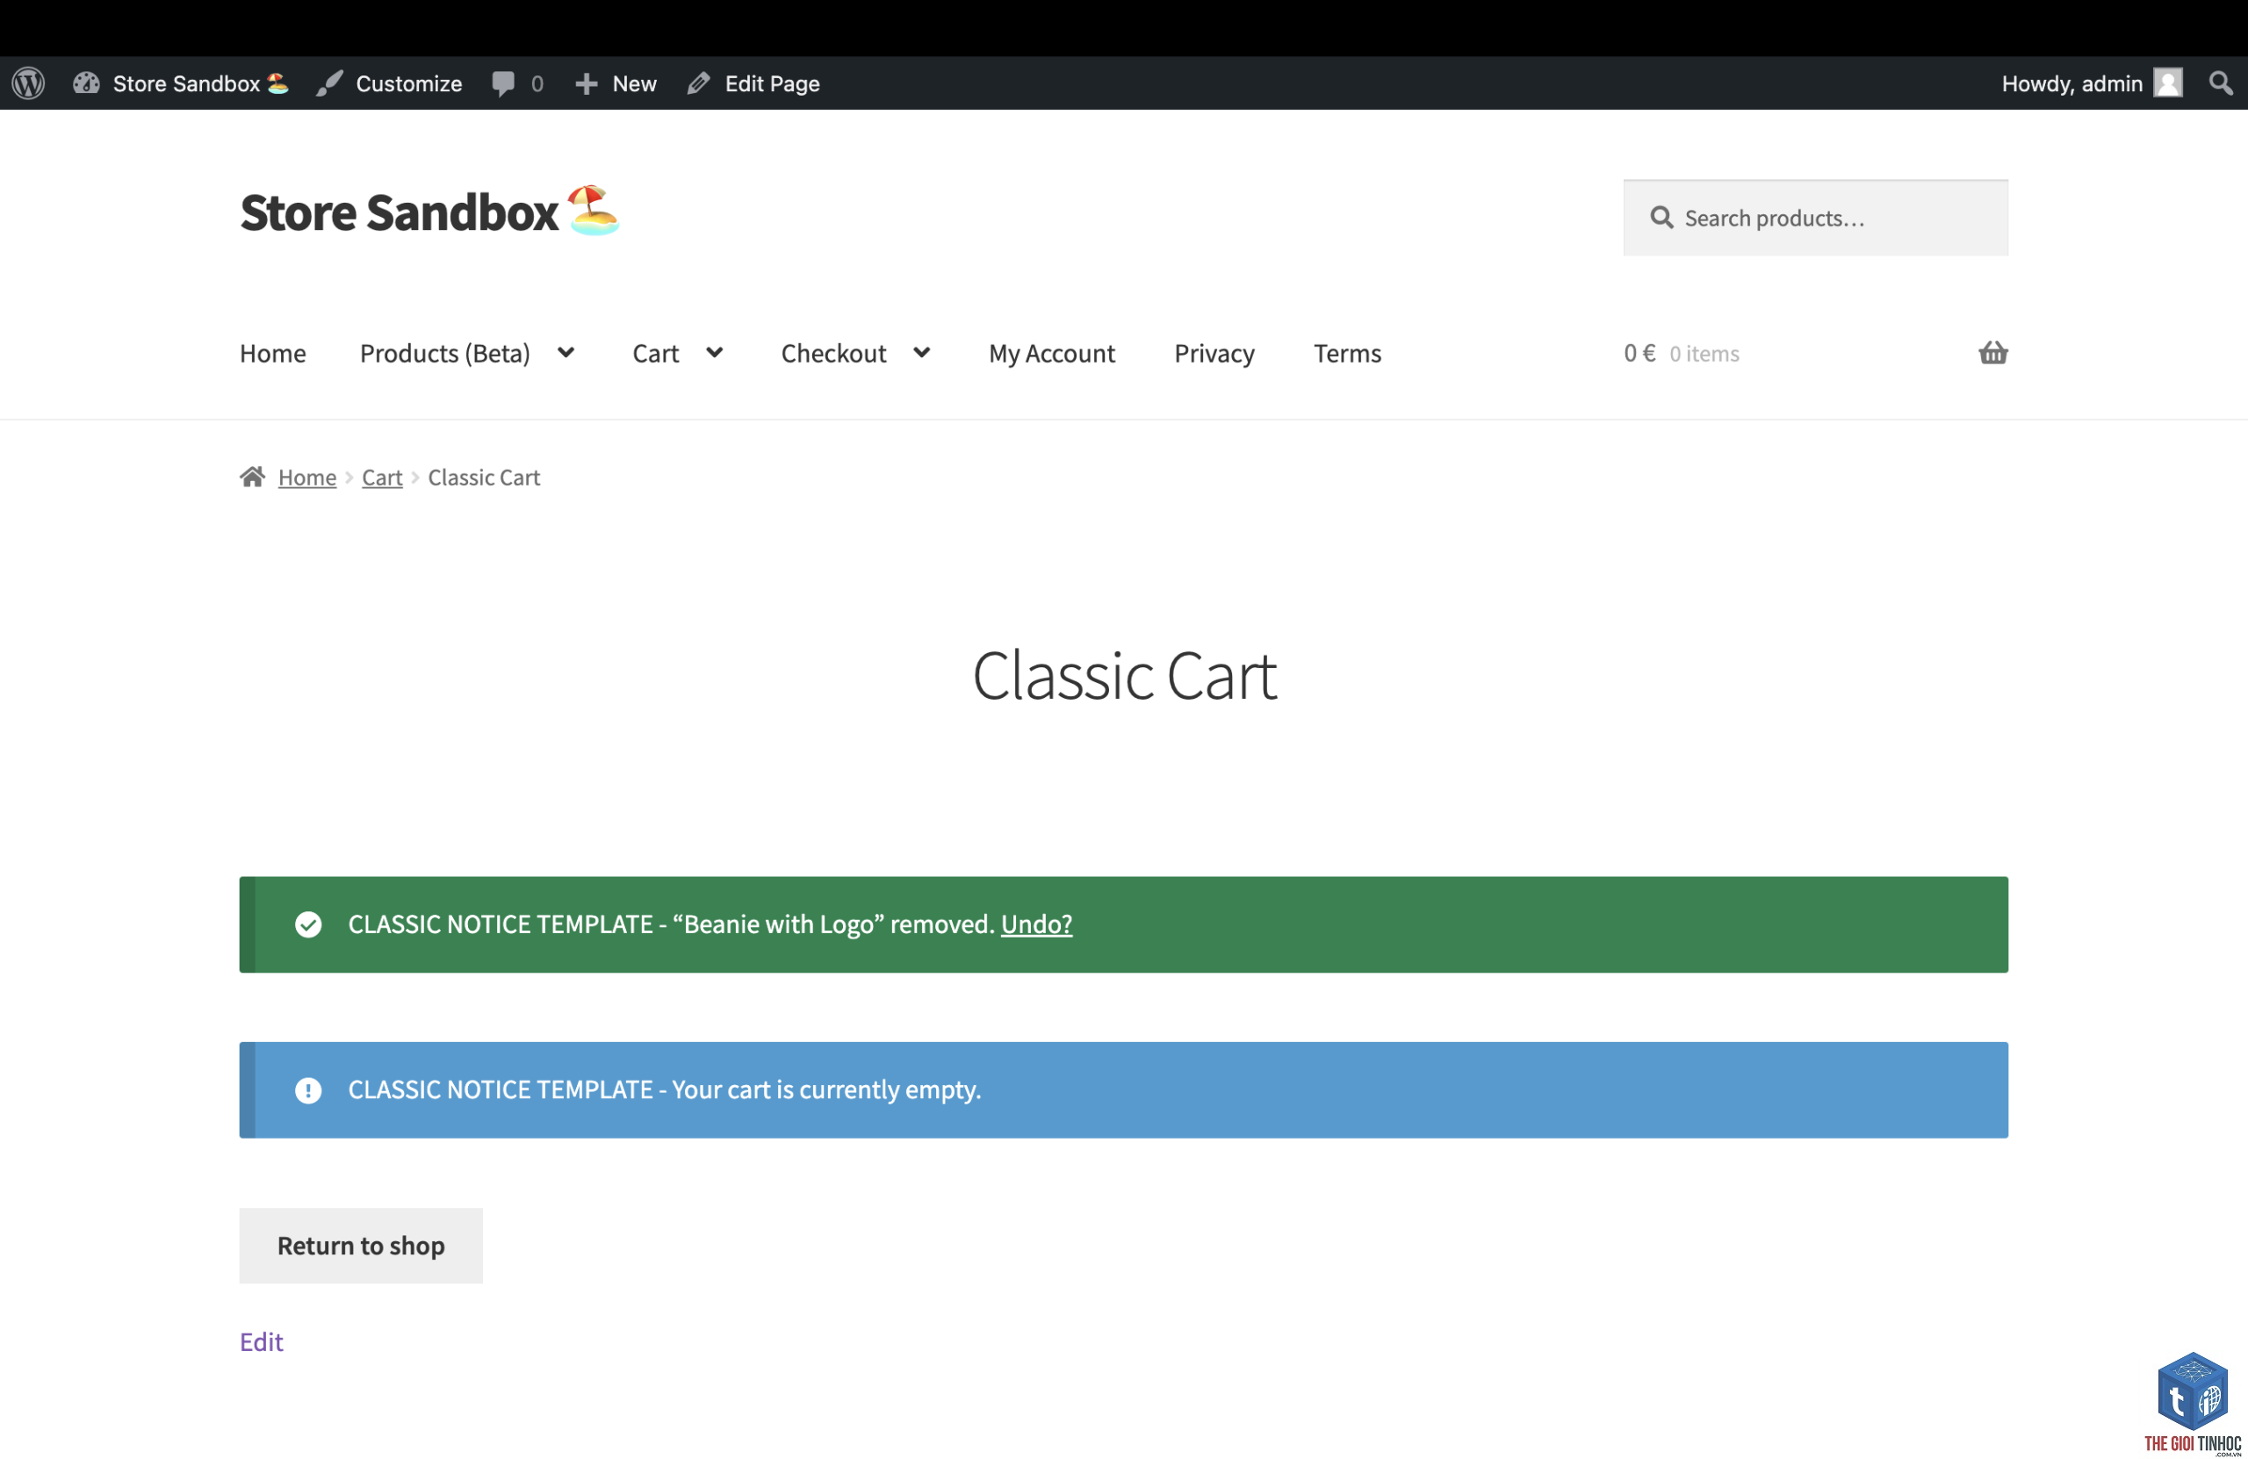Click the plus icon next to New
The image size is (2248, 1459).
[586, 84]
